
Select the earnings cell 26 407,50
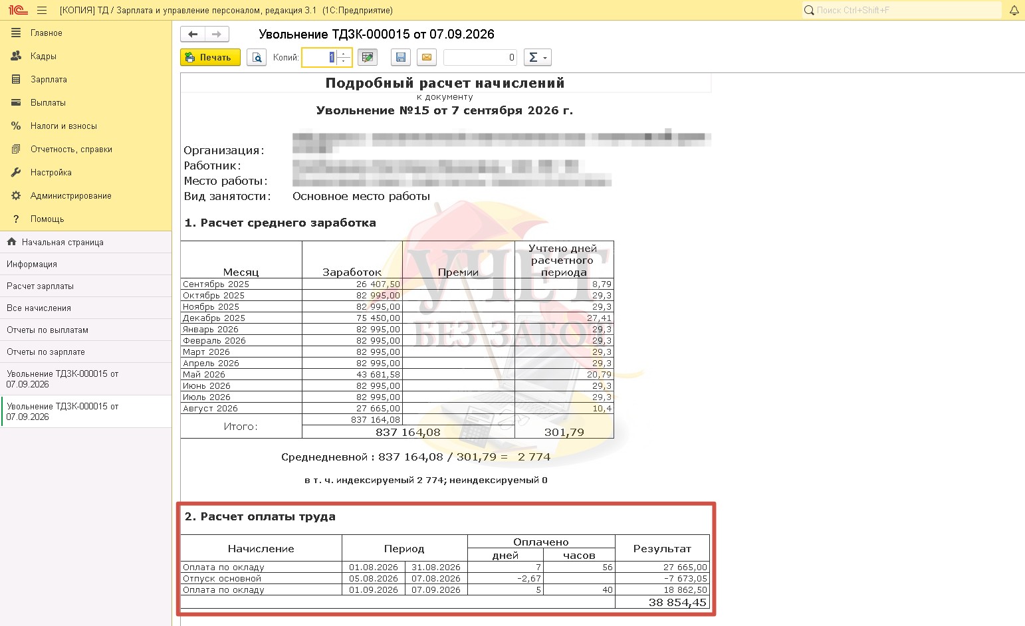click(x=352, y=284)
